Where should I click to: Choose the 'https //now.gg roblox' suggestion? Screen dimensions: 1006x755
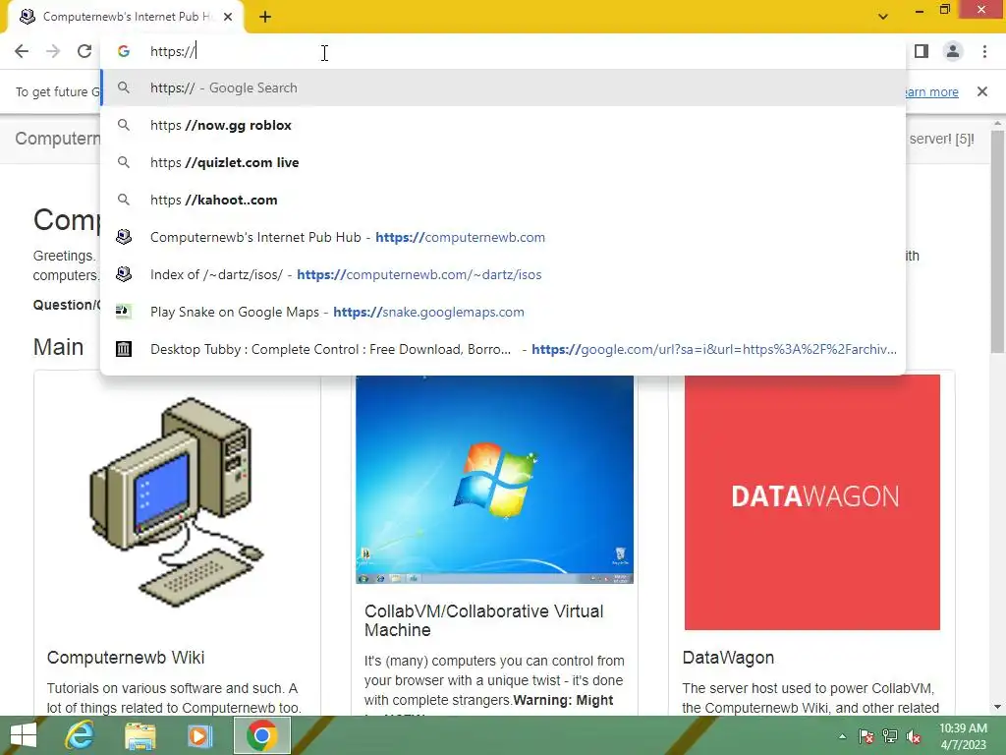click(x=503, y=125)
